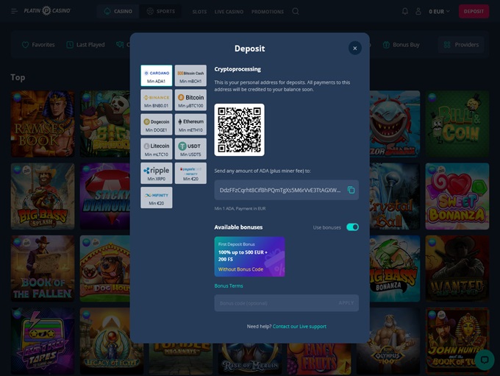Select Bitcoin payment method
The image size is (500, 376).
click(x=190, y=99)
